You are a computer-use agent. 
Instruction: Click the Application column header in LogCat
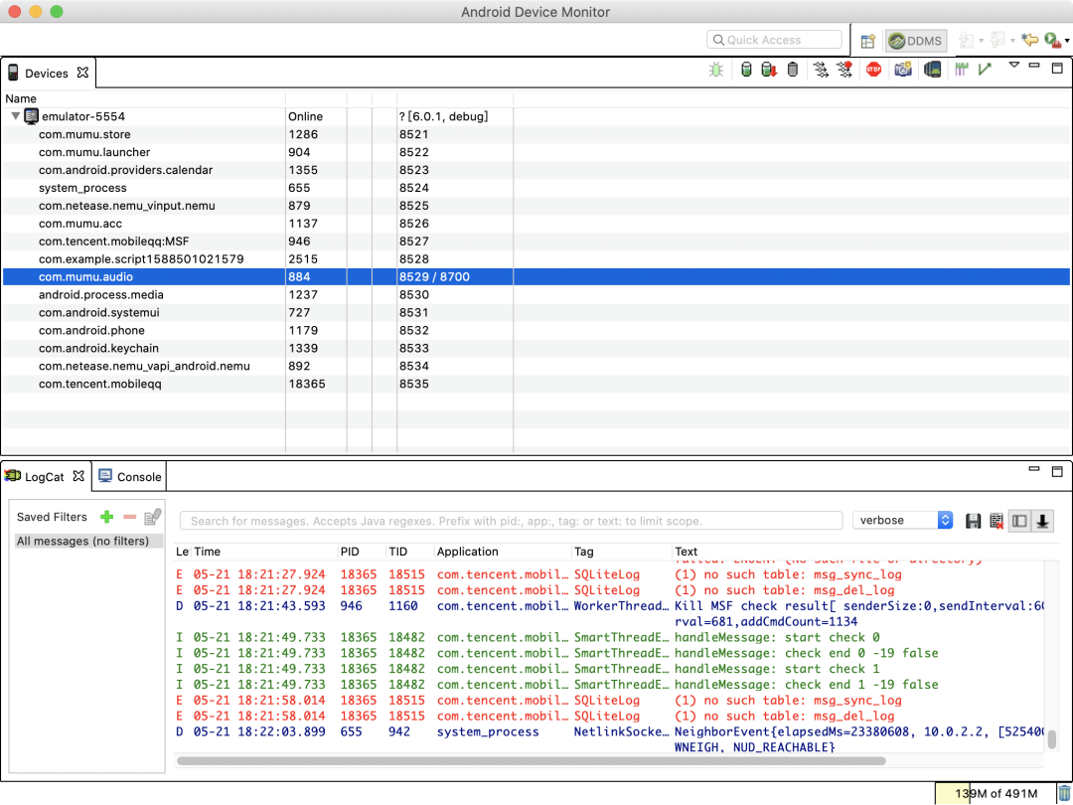coord(503,551)
